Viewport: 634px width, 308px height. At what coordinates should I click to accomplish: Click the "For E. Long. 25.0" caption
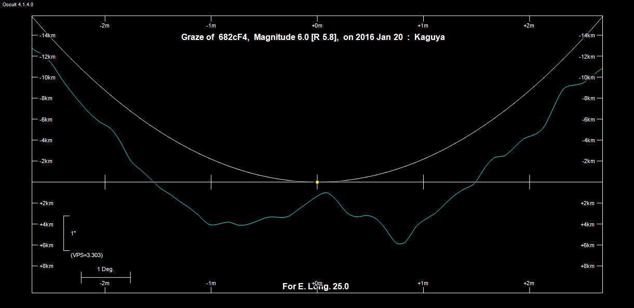click(x=315, y=286)
